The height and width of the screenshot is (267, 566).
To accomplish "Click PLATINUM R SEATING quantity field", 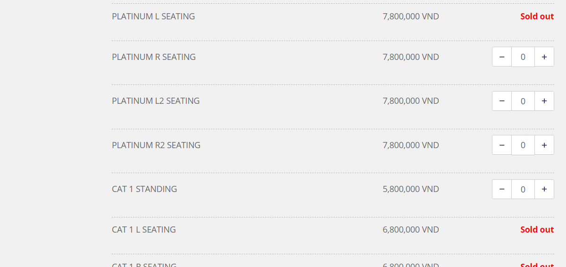I will point(523,57).
